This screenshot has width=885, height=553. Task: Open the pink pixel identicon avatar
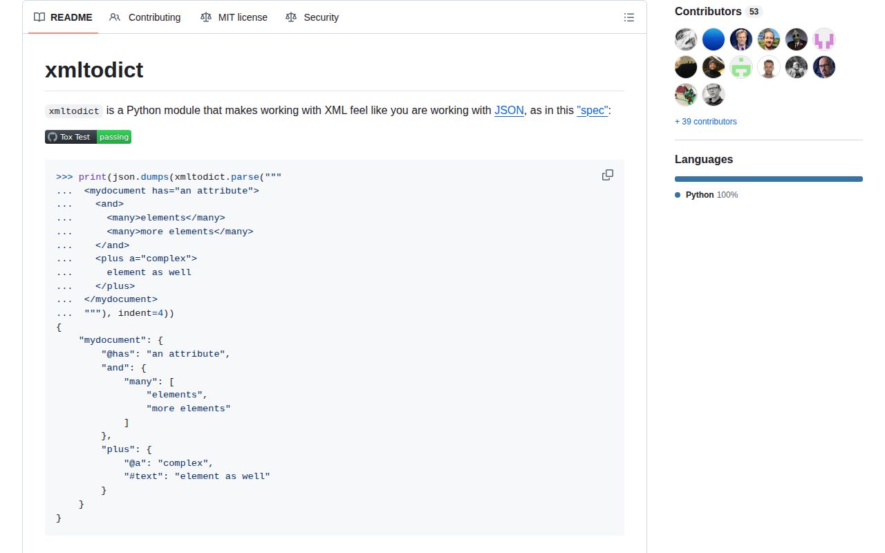824,39
